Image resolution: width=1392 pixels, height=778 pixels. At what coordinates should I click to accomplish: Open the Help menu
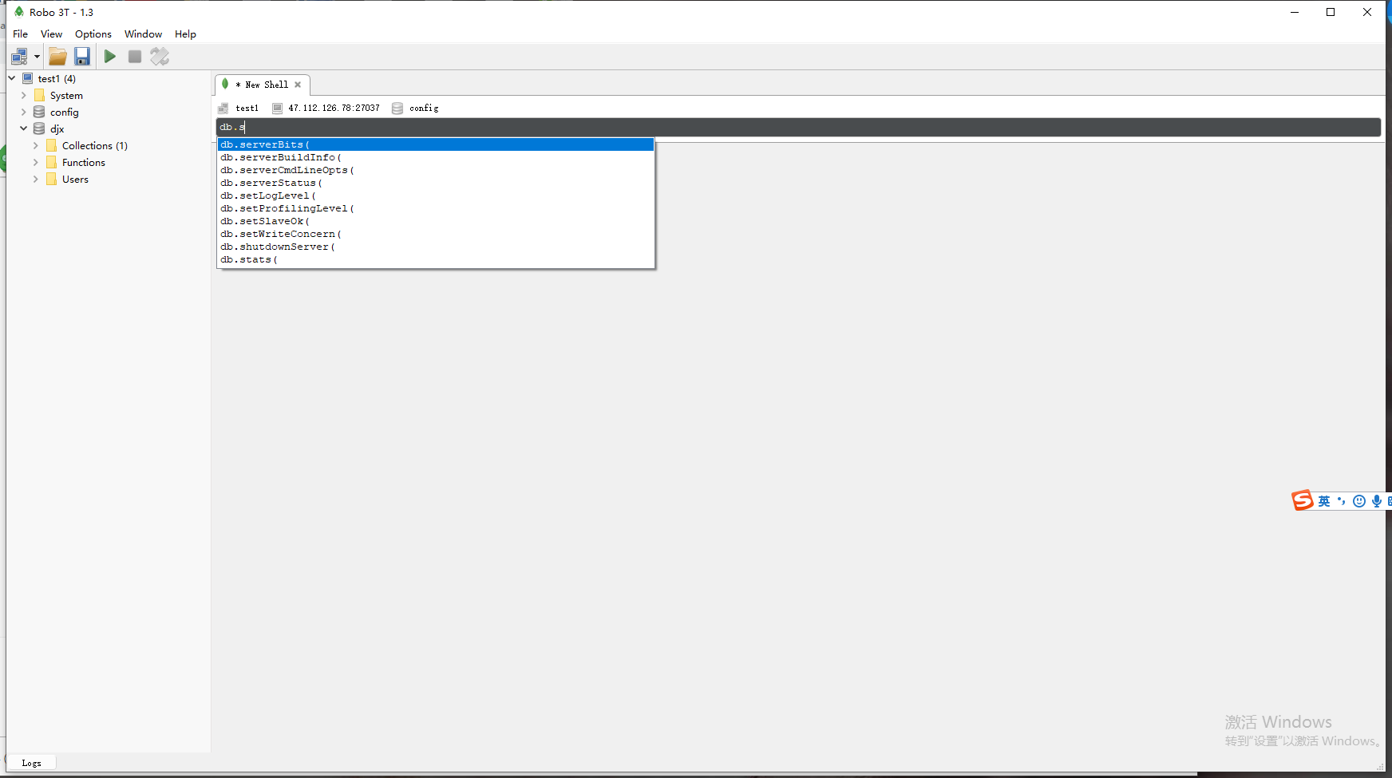(x=185, y=34)
